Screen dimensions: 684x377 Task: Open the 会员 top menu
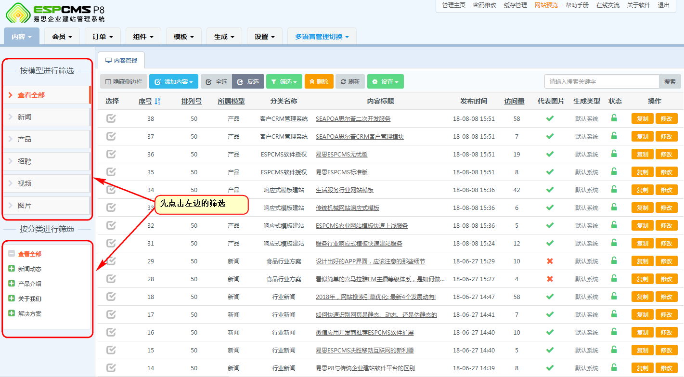point(62,37)
